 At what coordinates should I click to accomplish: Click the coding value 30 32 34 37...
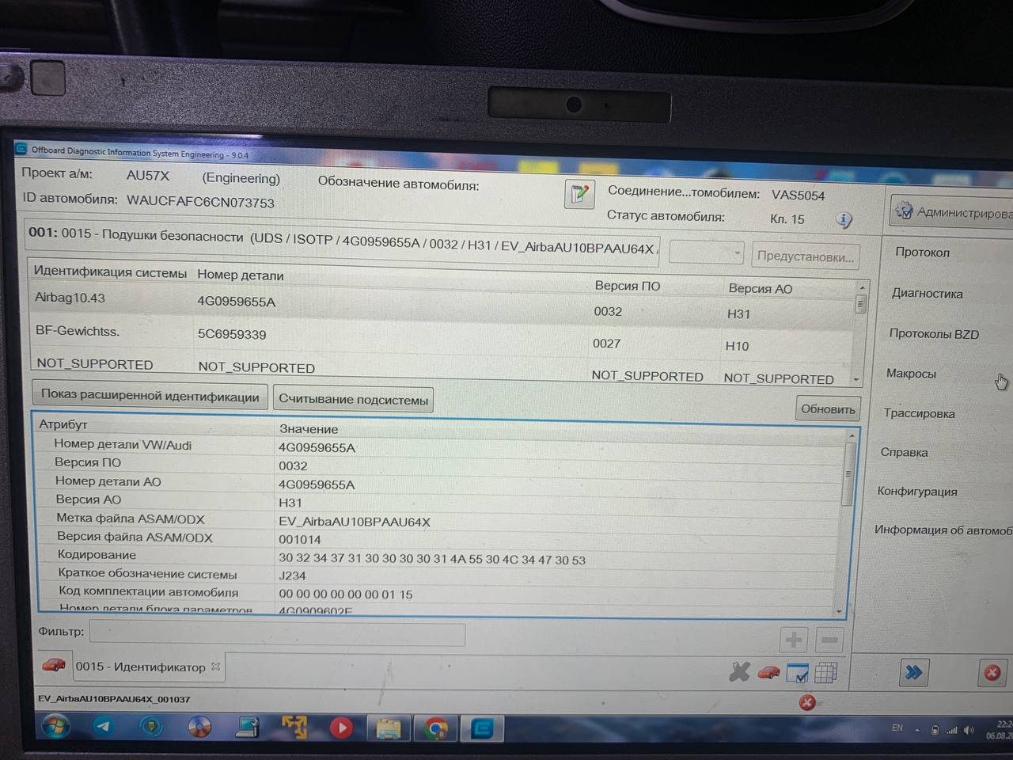432,560
